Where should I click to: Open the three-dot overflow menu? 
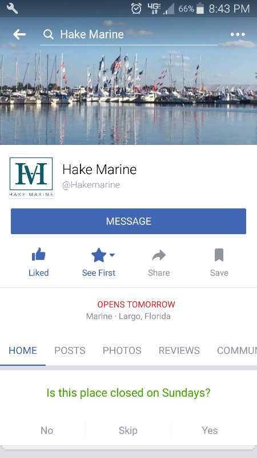238,34
